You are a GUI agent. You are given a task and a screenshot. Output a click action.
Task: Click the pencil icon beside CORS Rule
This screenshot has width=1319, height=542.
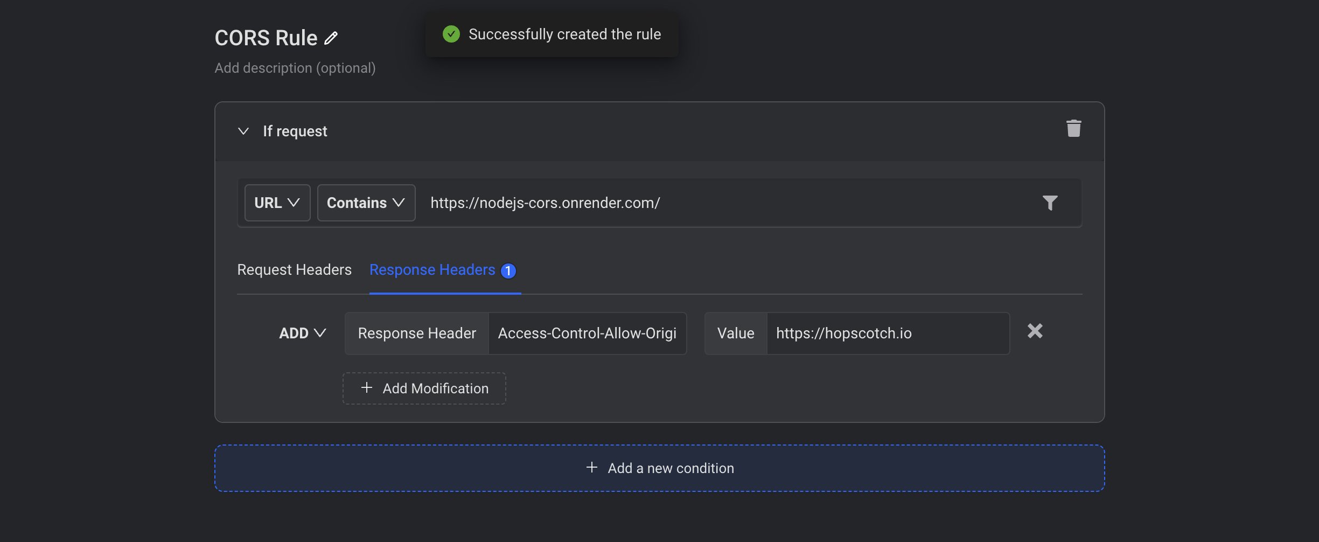pyautogui.click(x=331, y=38)
